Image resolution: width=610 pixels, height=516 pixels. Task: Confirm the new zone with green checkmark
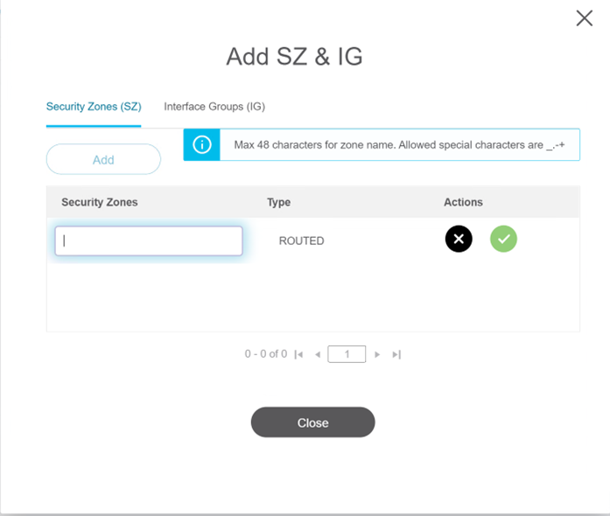tap(503, 239)
